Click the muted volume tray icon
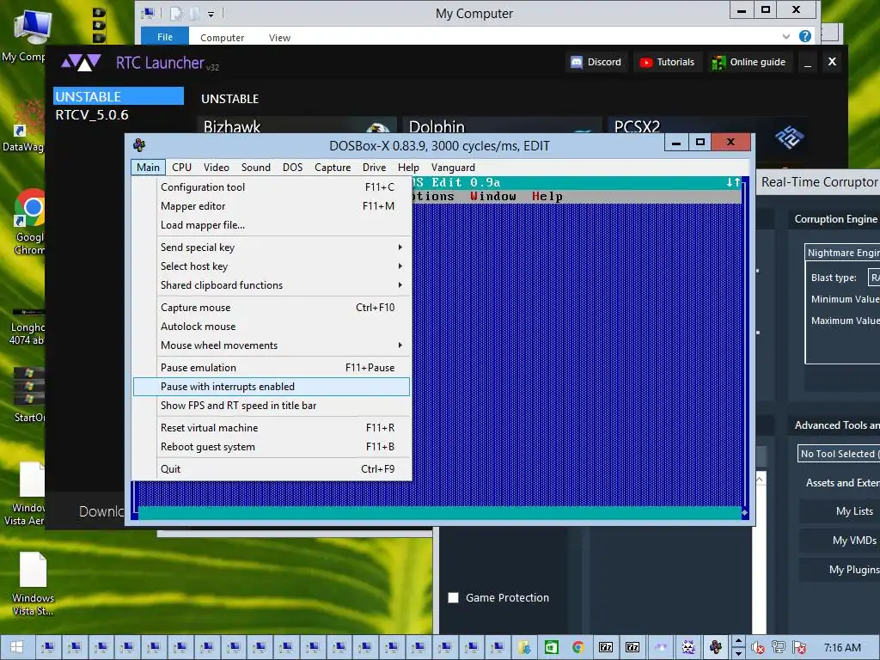The width and height of the screenshot is (880, 660). coord(758,648)
